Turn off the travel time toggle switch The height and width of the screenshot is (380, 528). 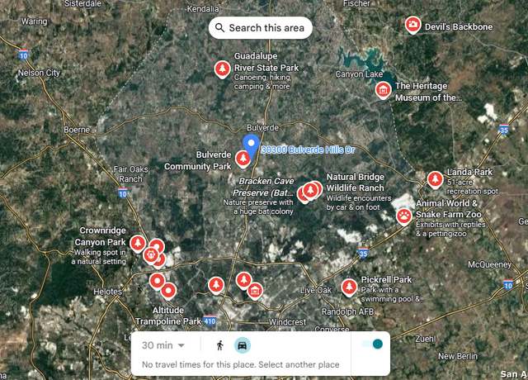pos(373,344)
